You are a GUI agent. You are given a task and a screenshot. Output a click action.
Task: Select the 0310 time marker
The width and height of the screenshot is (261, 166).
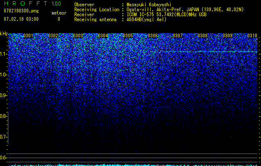[252, 36]
